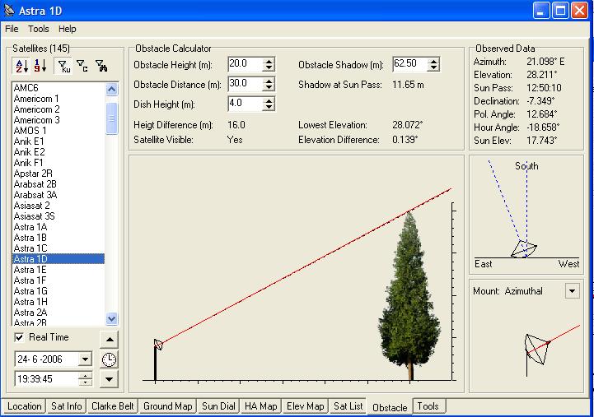Switch to the Elev Map tab
594x417 pixels.
(305, 406)
